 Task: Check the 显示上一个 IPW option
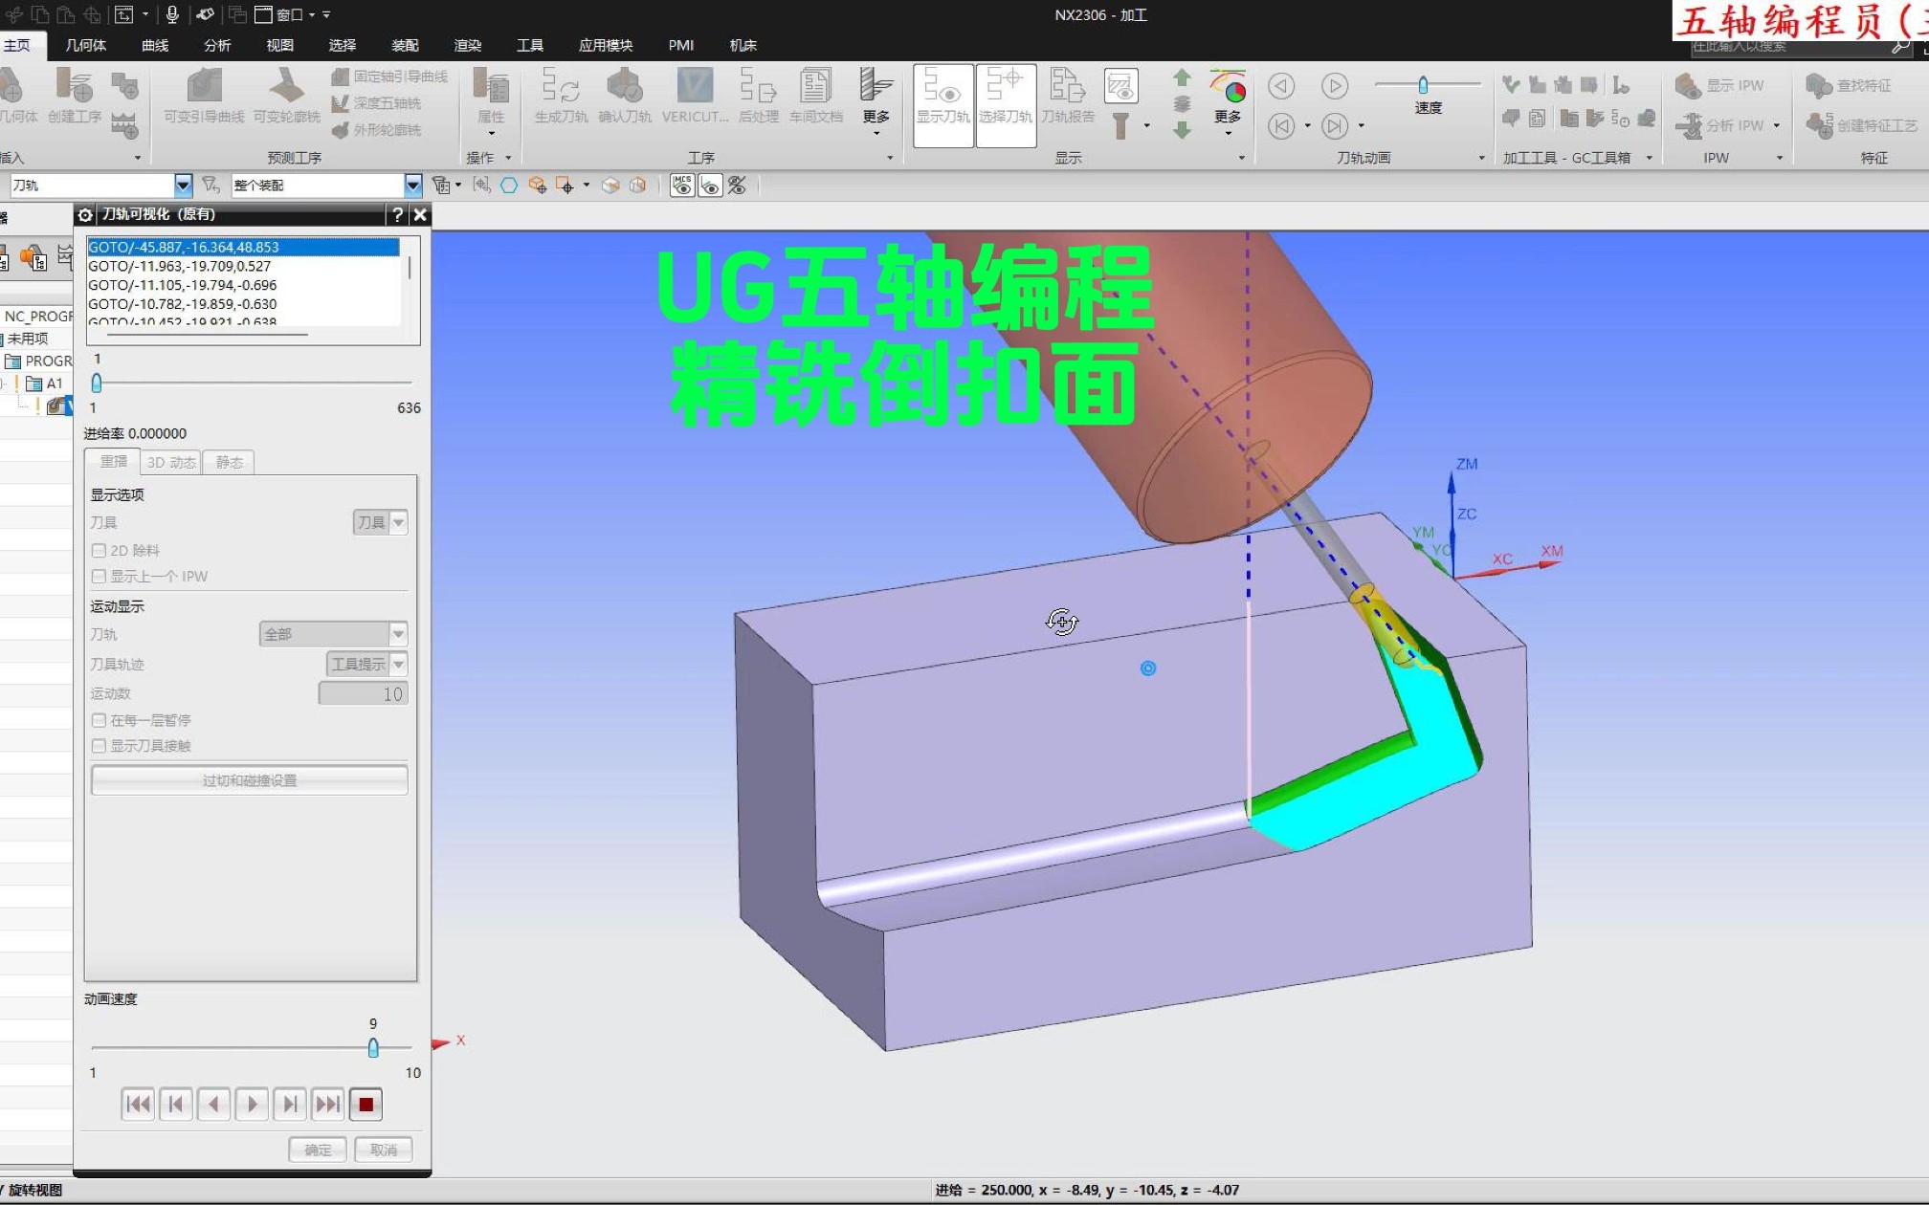coord(99,577)
